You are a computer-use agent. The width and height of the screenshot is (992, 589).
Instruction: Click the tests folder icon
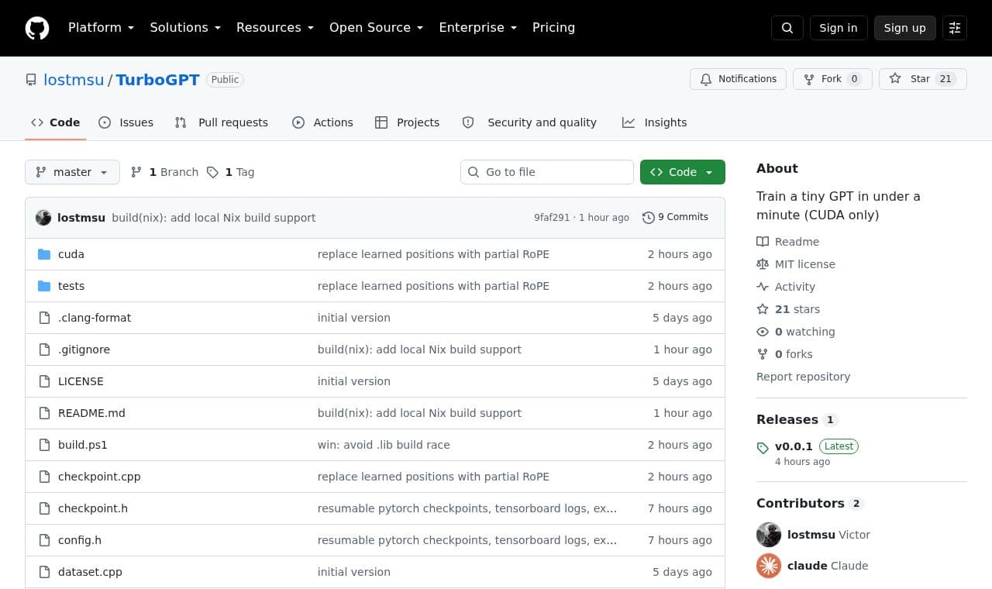click(x=44, y=286)
